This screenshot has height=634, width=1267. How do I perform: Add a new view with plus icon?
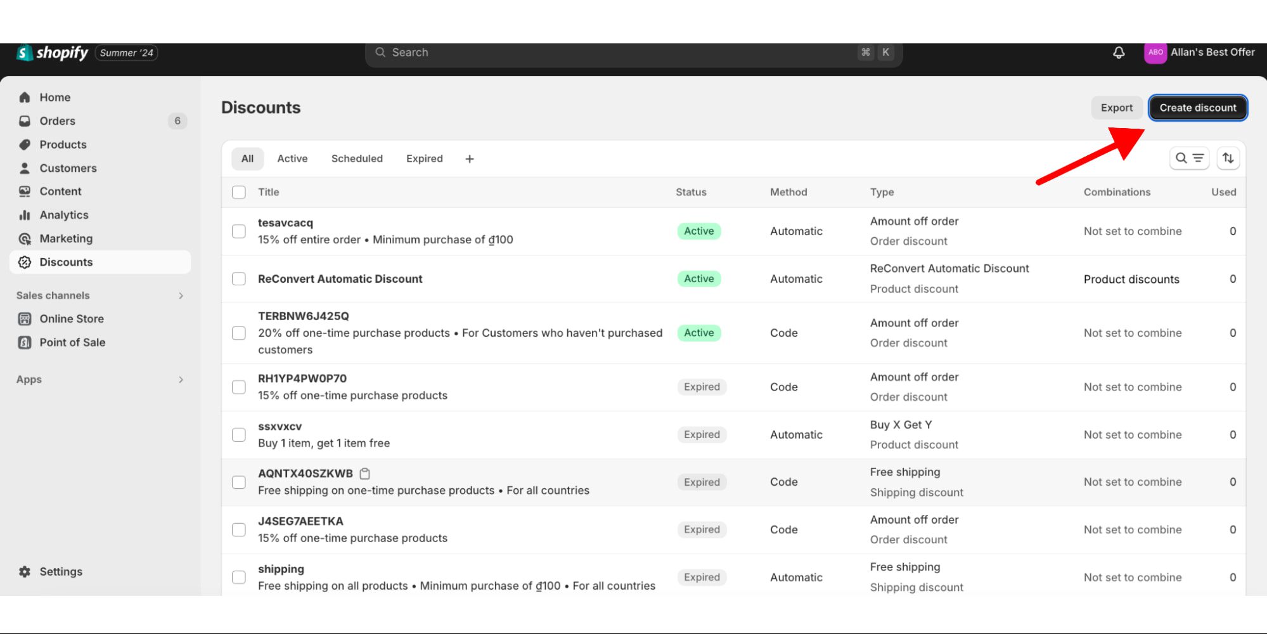[470, 159]
